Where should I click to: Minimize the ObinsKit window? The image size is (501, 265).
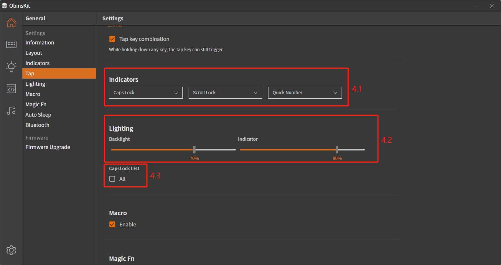476,6
